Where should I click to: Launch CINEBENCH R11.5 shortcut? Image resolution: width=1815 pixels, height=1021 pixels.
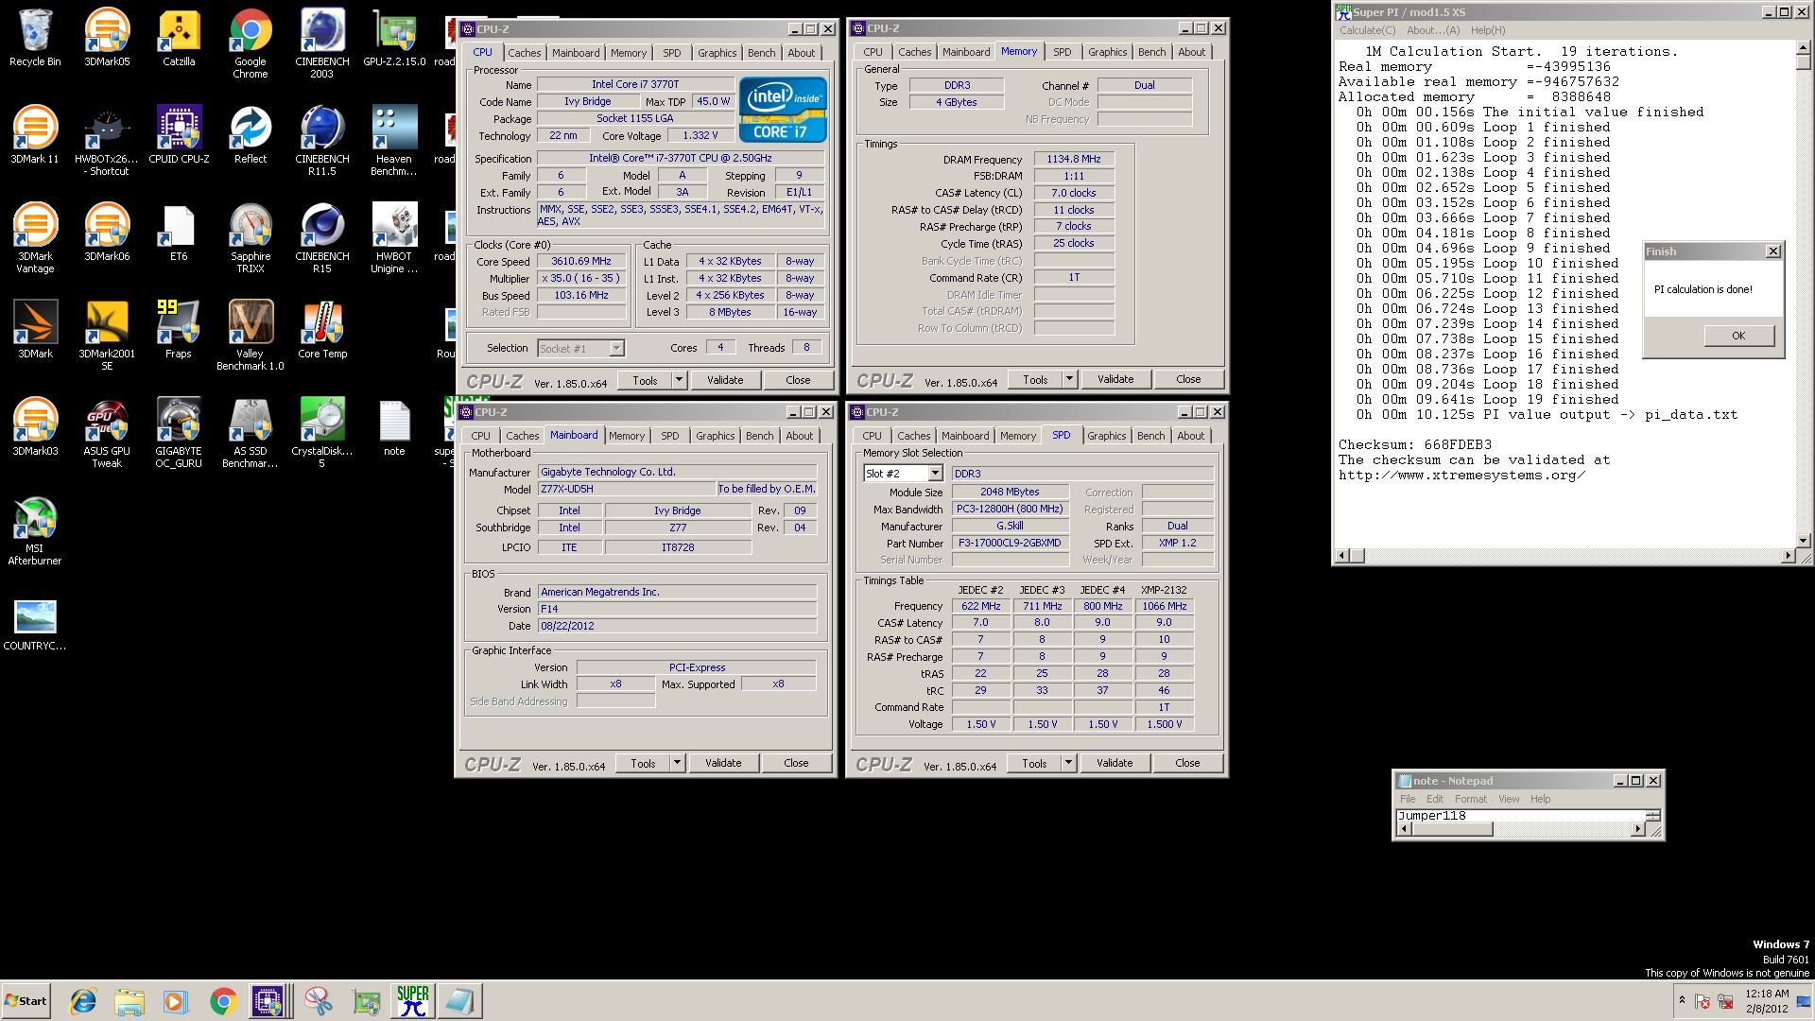(322, 141)
